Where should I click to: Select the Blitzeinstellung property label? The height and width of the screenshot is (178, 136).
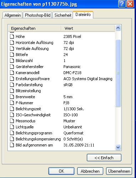point(28,91)
